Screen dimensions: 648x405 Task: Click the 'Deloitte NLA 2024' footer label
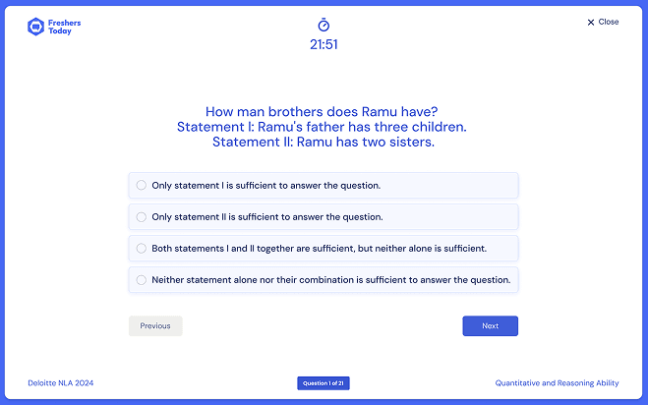click(61, 382)
